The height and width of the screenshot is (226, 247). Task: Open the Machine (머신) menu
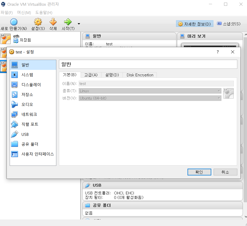tap(24, 13)
